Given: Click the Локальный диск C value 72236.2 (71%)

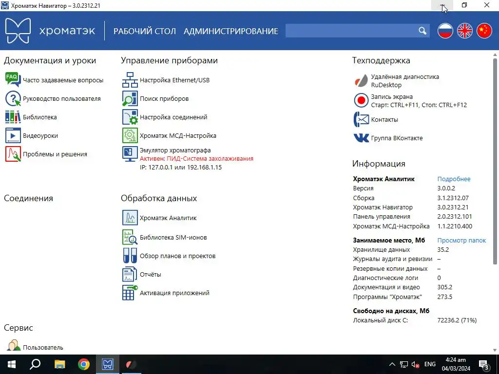Looking at the screenshot, I should 457,320.
